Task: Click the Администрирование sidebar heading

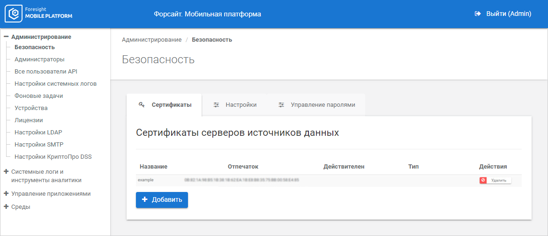Action: click(x=41, y=37)
